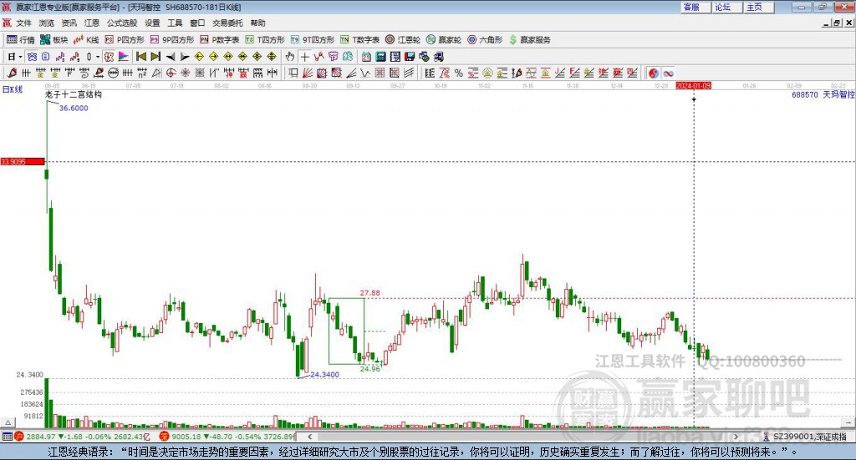Toggle the pink flag chart icon

click(124, 57)
